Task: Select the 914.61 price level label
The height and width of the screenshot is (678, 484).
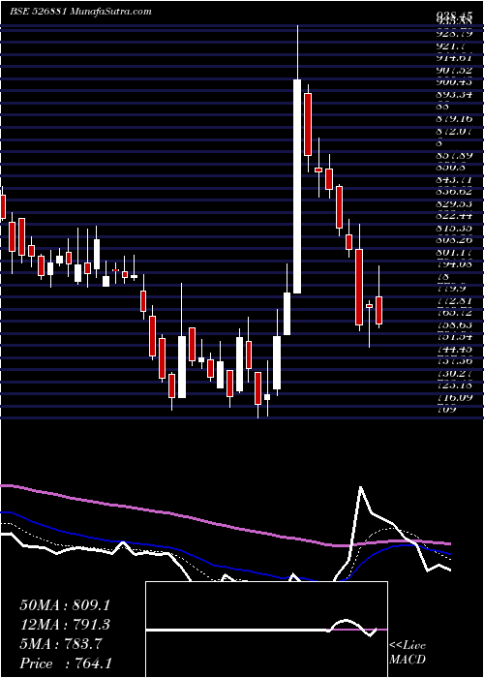Action: click(454, 58)
